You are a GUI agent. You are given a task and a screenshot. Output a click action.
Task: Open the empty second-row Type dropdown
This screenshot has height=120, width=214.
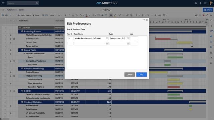coord(128,44)
